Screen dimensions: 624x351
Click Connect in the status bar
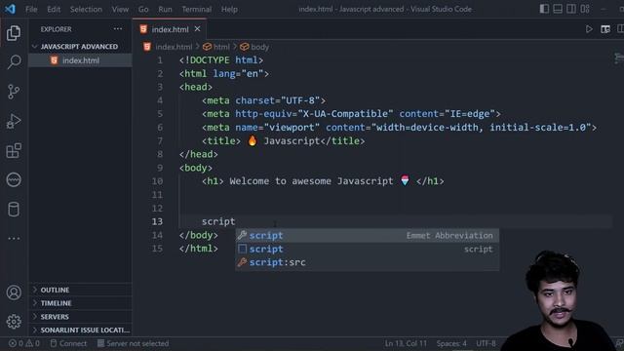coord(68,343)
